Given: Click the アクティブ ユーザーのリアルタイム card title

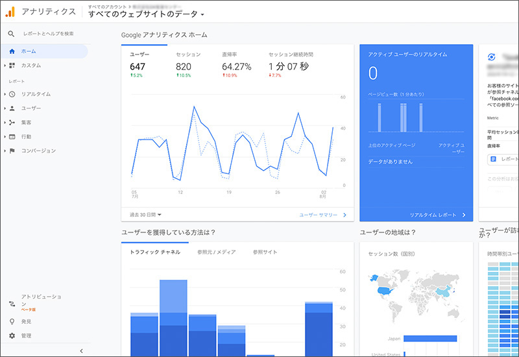Looking at the screenshot, I should [x=407, y=55].
